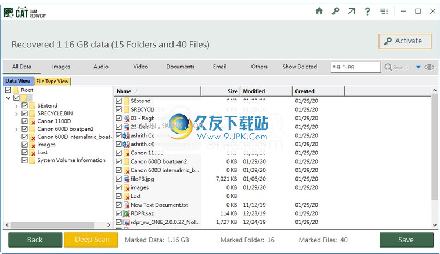Uncheck the $Extend checkbox in tree

[25, 105]
